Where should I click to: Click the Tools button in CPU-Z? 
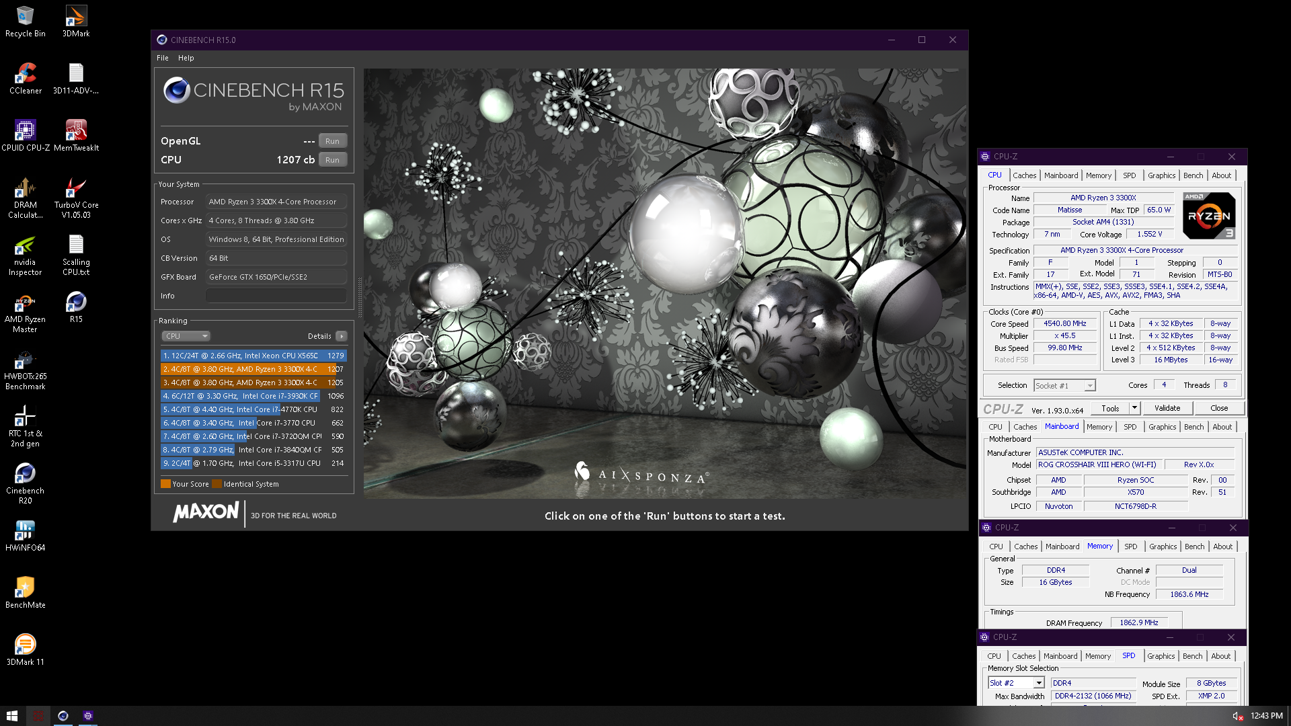point(1110,409)
